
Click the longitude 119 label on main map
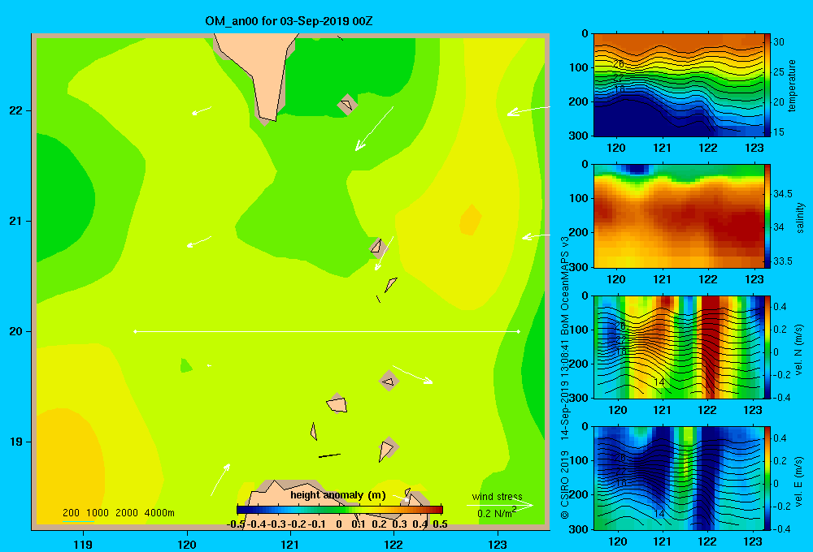tap(83, 544)
